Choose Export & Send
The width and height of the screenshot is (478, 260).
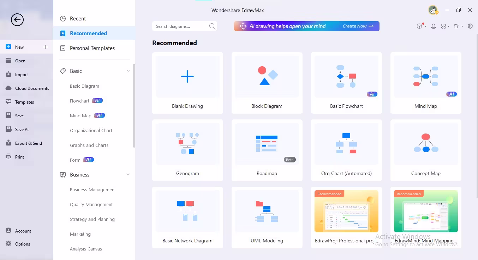26,143
